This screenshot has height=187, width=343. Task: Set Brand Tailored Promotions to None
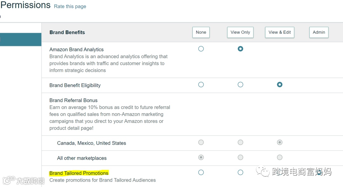point(201,172)
